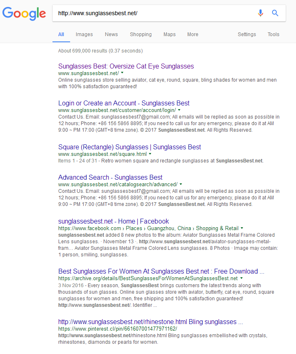296x354 pixels.
Task: Select the All tab
Action: coord(61,34)
